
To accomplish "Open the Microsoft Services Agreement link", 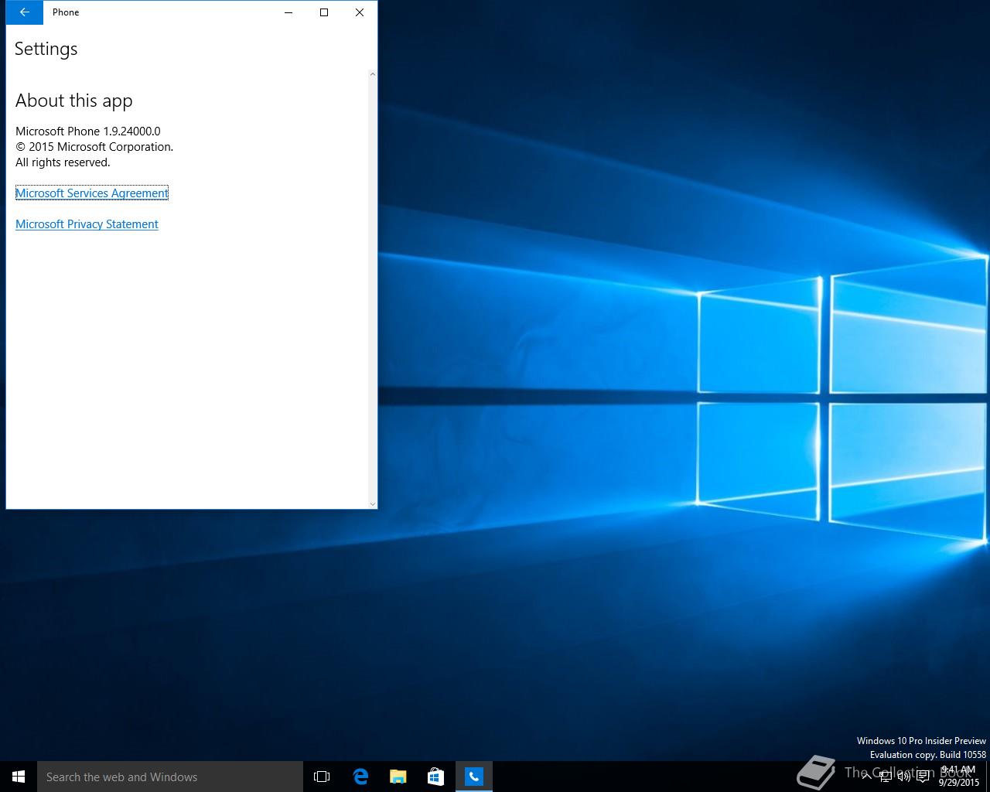I will click(91, 193).
